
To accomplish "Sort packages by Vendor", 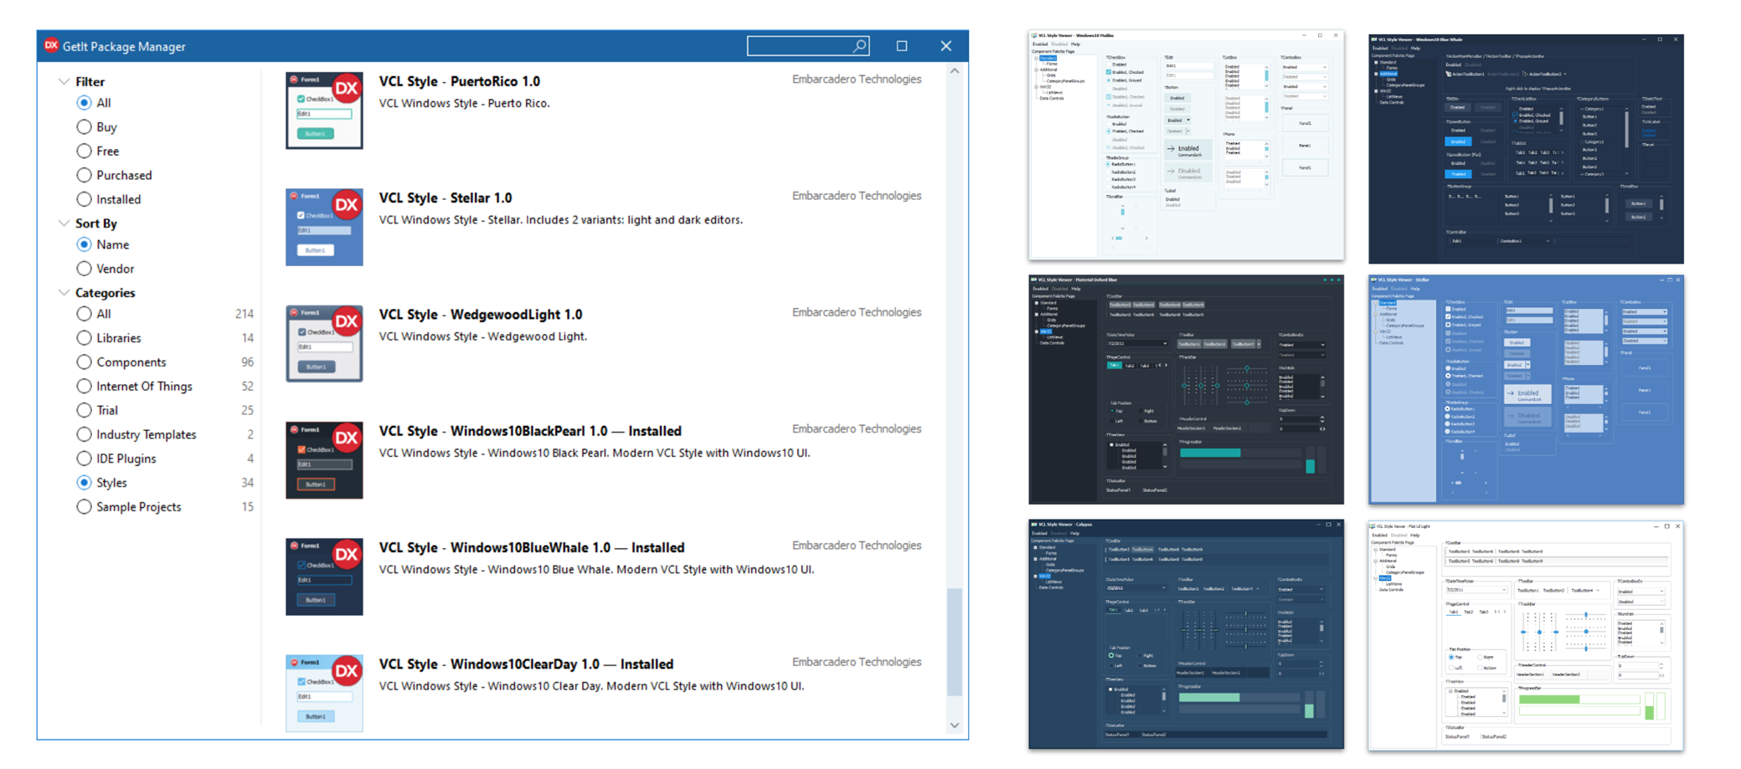I will pyautogui.click(x=84, y=269).
